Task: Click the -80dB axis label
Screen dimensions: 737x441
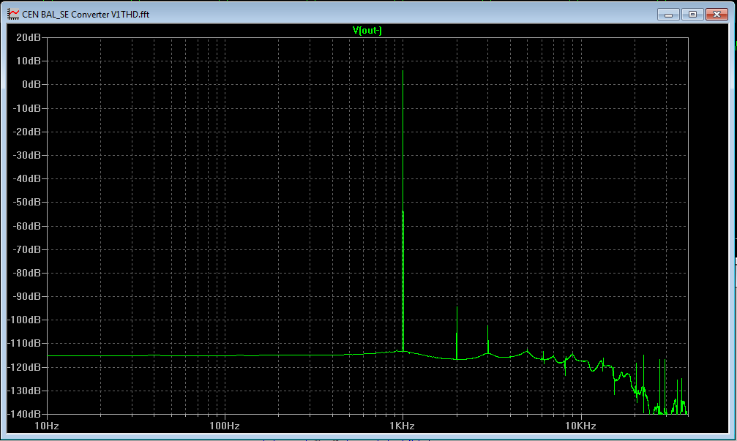Action: click(x=27, y=273)
